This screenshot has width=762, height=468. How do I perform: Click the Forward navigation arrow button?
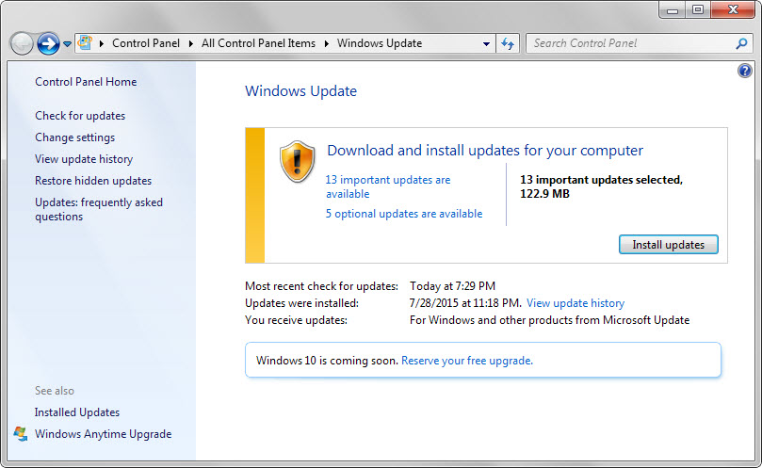pyautogui.click(x=49, y=43)
